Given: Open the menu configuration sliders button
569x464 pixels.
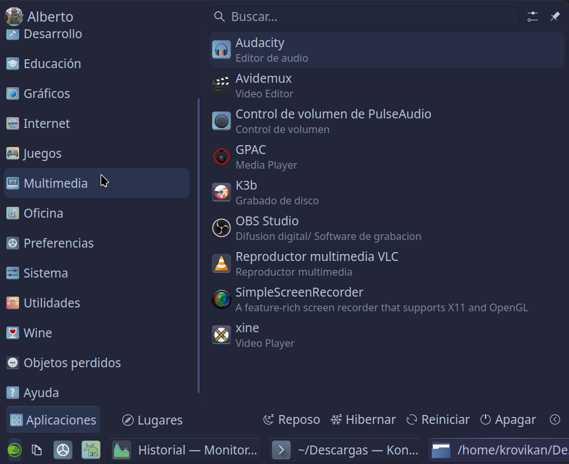Looking at the screenshot, I should (533, 17).
